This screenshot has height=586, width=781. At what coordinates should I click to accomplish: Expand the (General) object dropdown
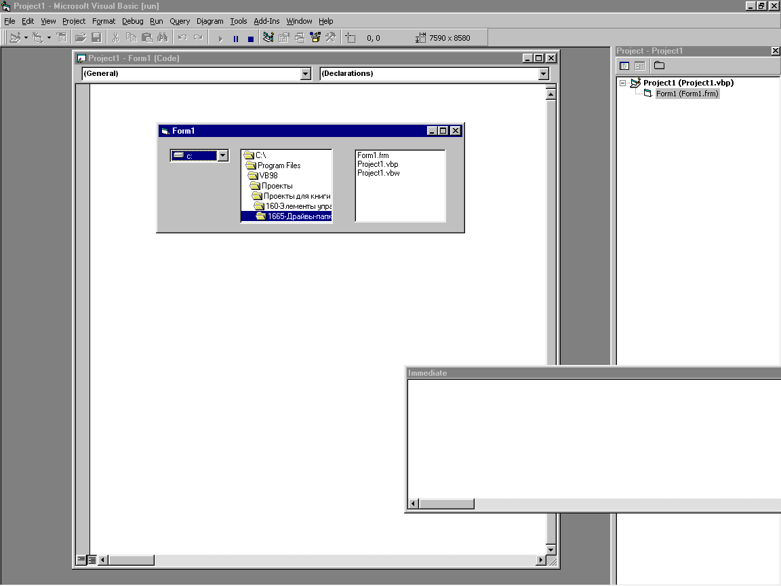[305, 74]
